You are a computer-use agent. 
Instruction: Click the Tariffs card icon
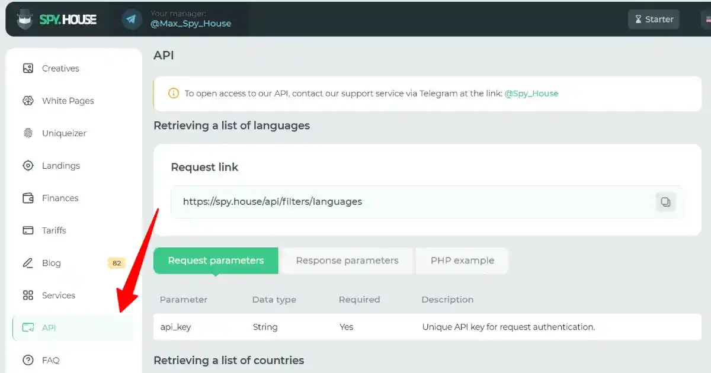28,230
